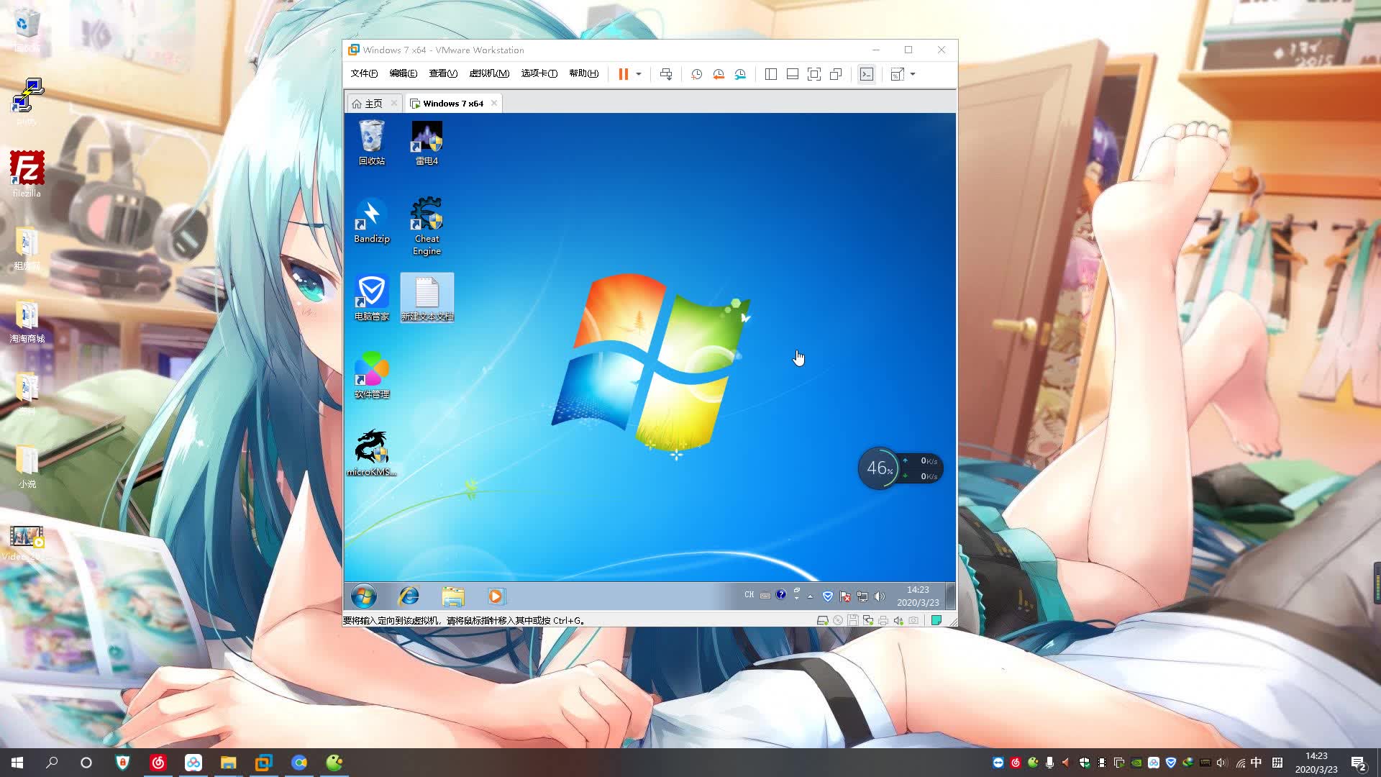The height and width of the screenshot is (777, 1381).
Task: Click the floppy drive status icon
Action: [852, 620]
